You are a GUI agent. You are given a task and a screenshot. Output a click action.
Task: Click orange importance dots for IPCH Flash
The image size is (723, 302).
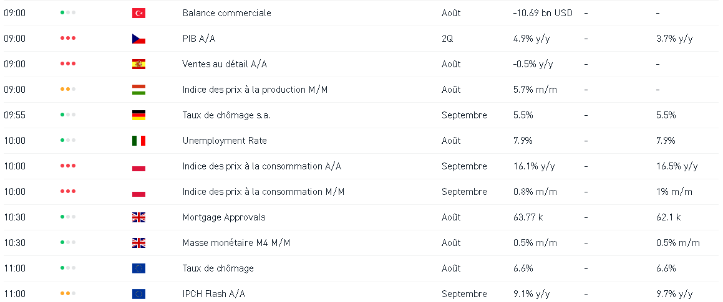coord(68,294)
